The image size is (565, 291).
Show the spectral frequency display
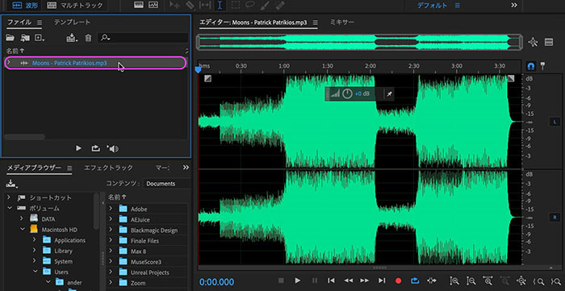click(x=139, y=6)
